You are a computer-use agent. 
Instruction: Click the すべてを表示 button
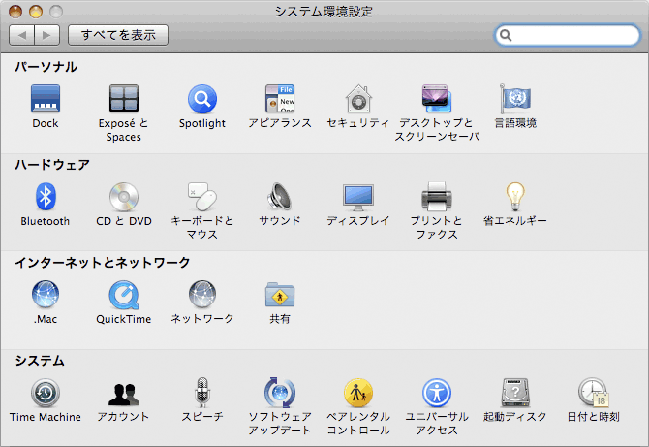coord(118,35)
